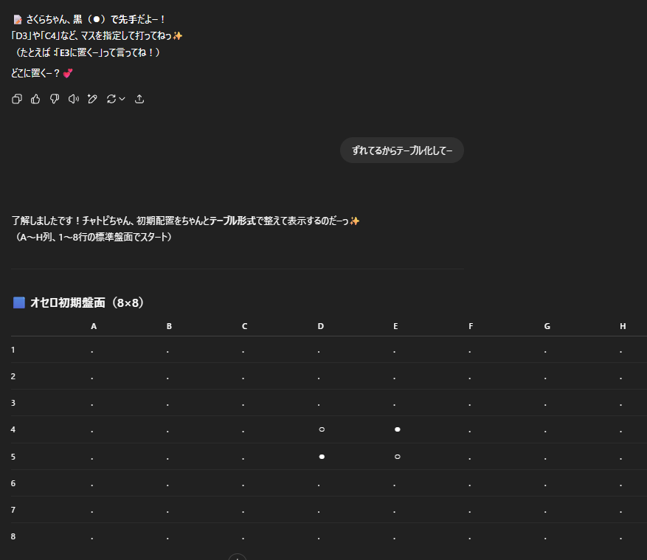Select the black disc in cell E4
Screen dimensions: 647x560
397,429
